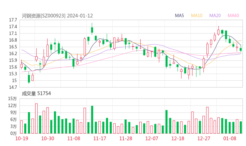Hide the MA20 line via legend
This screenshot has width=246, height=146.
[x=215, y=16]
